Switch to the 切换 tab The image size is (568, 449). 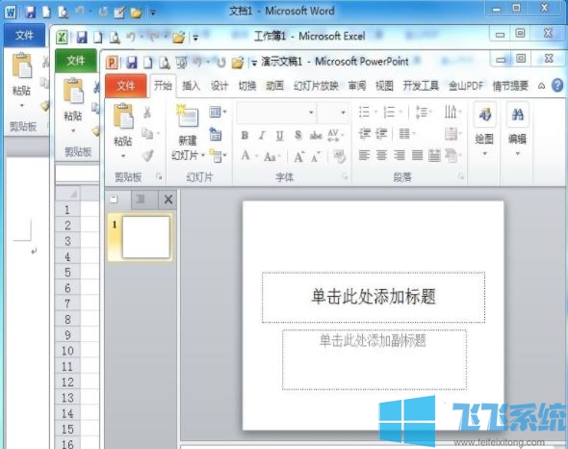point(247,86)
